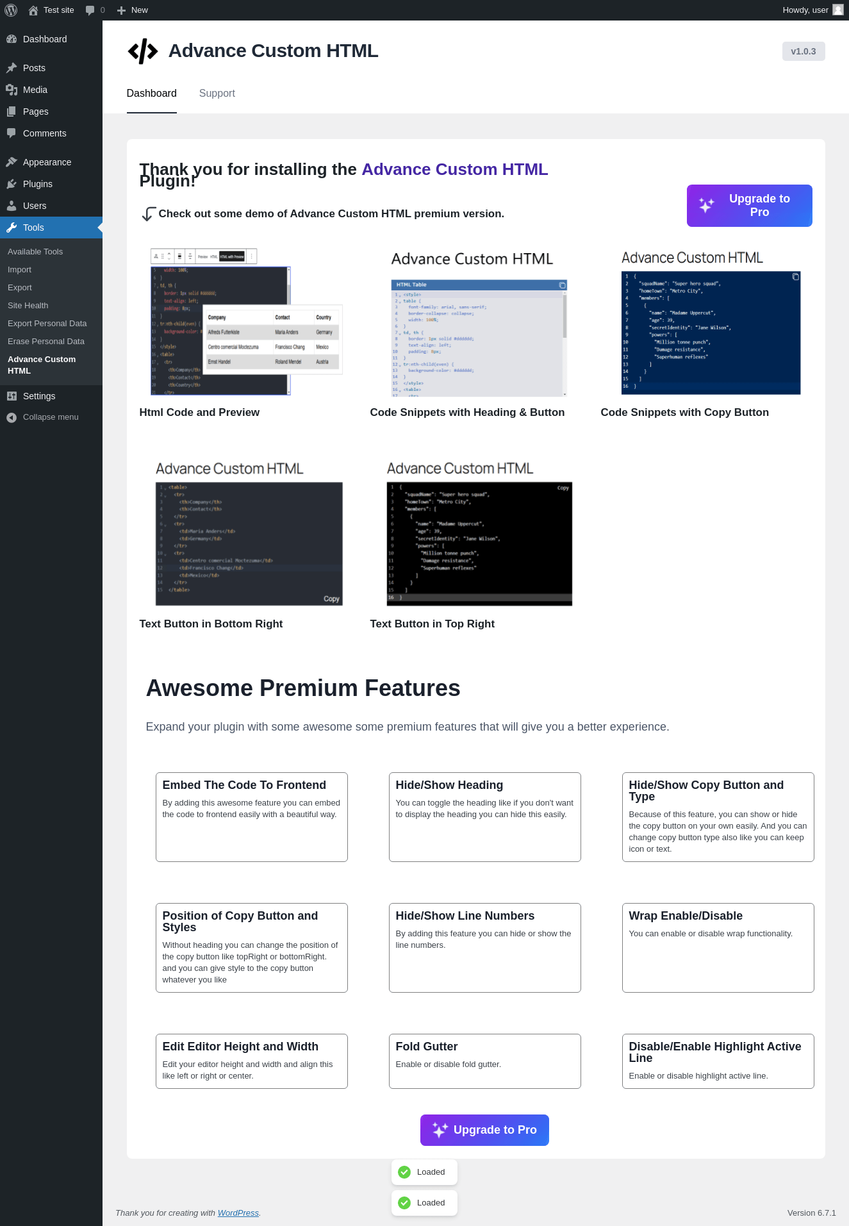
Task: Click the Appearance brush icon
Action: pyautogui.click(x=12, y=162)
